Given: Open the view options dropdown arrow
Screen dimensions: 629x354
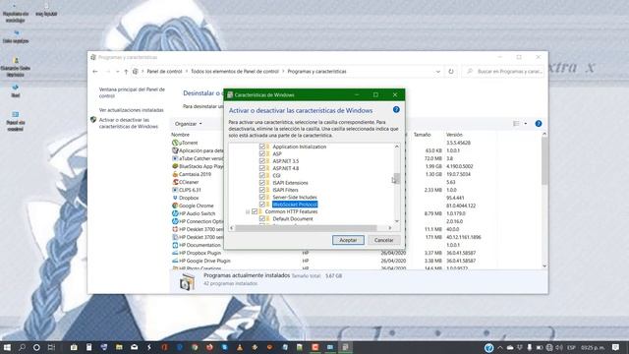Looking at the screenshot, I should tap(526, 124).
